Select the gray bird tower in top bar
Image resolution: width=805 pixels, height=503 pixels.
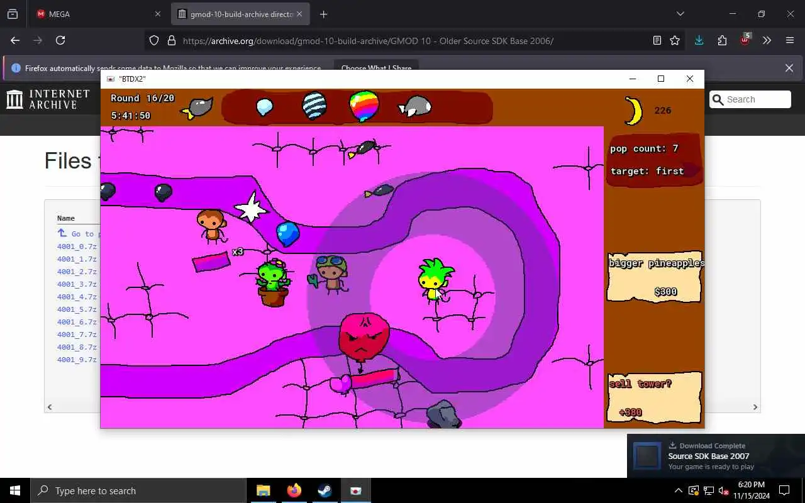[x=197, y=108]
